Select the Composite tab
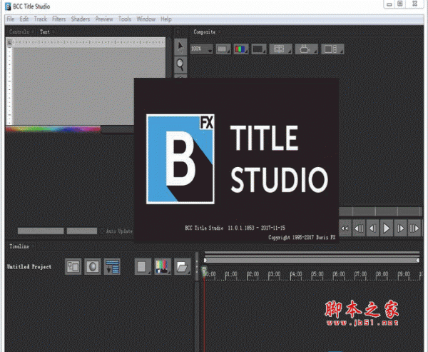This screenshot has width=428, height=352. point(205,32)
